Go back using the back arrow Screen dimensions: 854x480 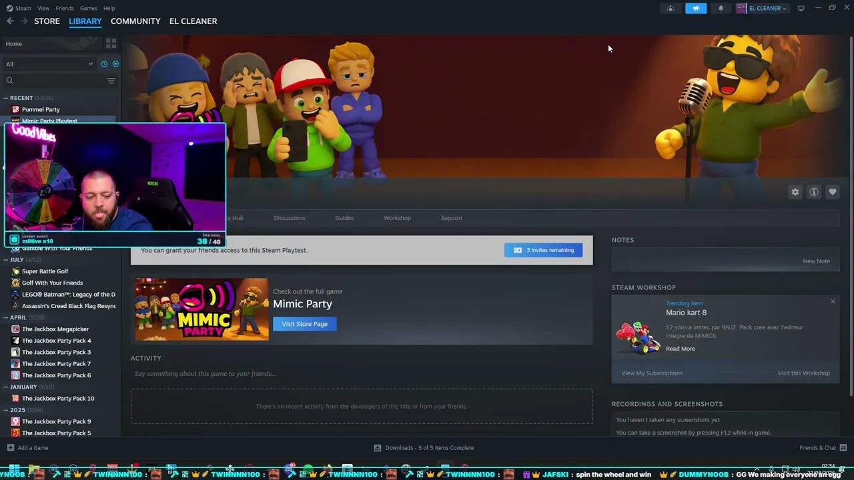point(10,21)
